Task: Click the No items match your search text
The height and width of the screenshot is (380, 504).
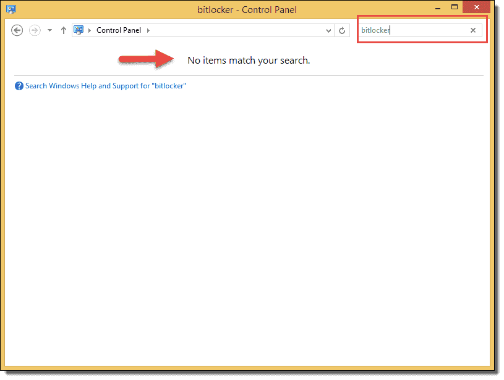Action: 248,60
